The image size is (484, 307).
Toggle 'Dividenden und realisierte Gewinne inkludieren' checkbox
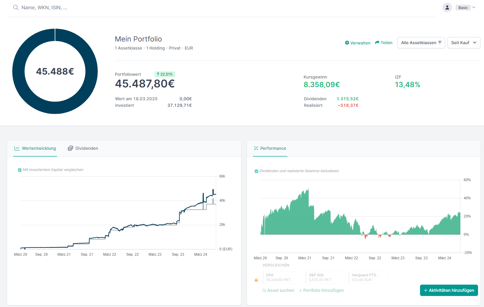(256, 171)
